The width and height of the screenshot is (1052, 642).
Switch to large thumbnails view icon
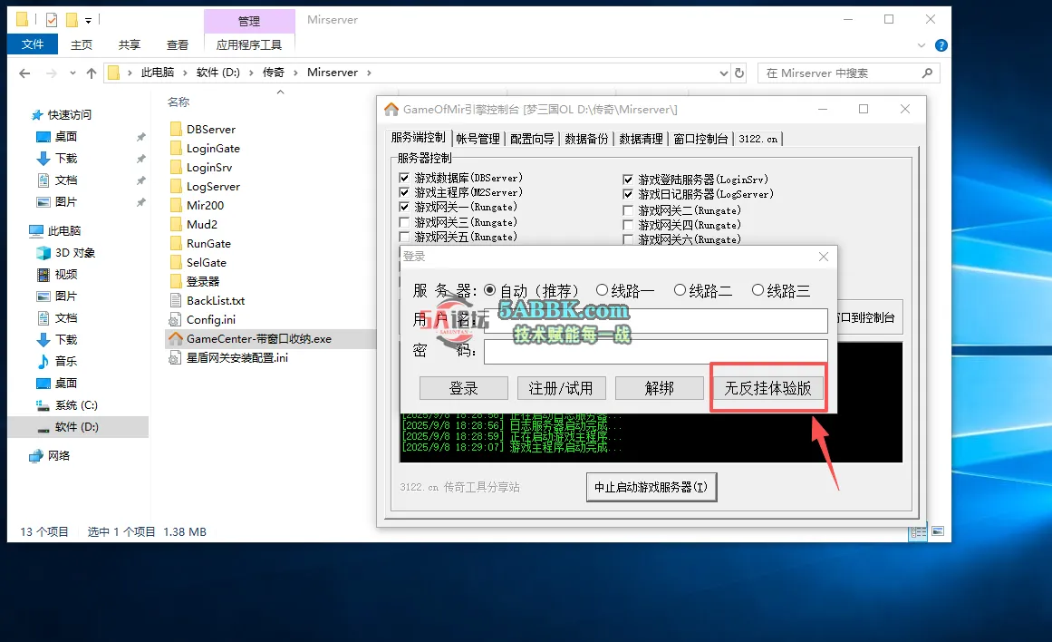938,531
